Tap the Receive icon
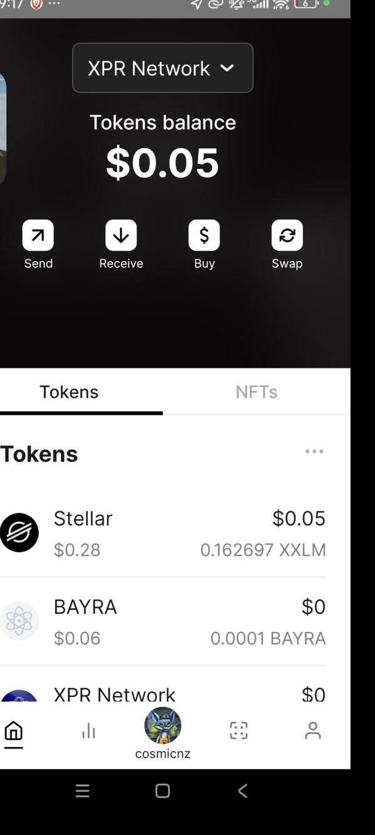 (121, 234)
